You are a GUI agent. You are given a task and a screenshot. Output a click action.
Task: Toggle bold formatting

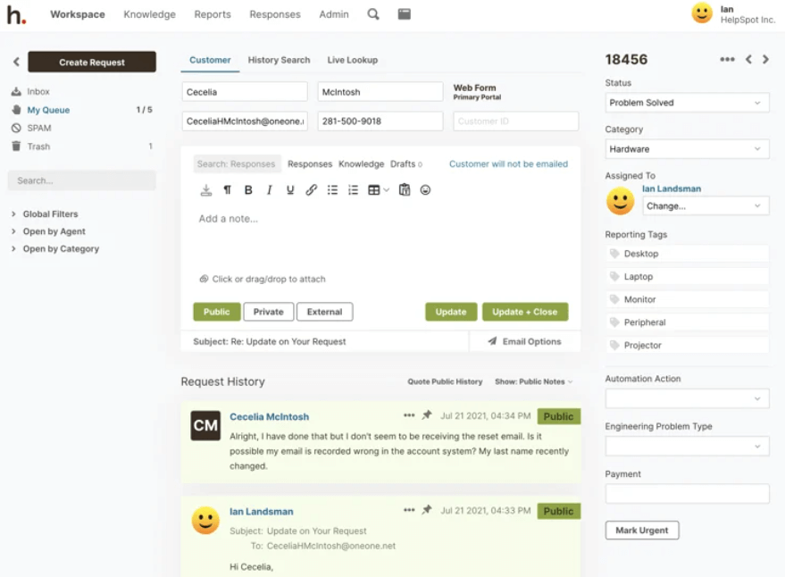coord(248,190)
